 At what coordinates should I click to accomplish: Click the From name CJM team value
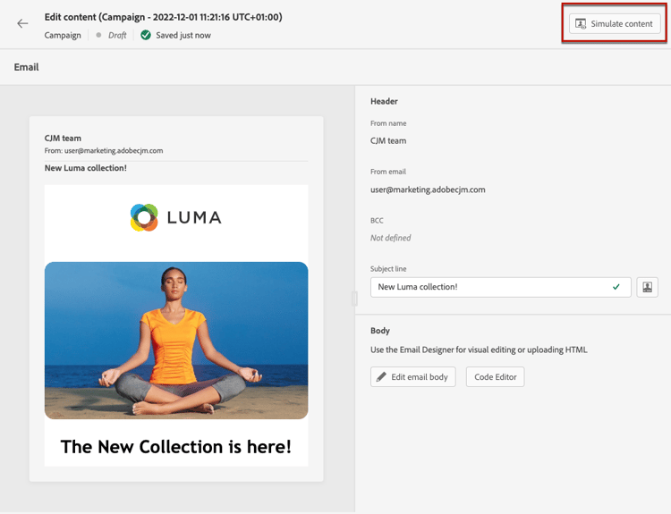click(x=388, y=140)
